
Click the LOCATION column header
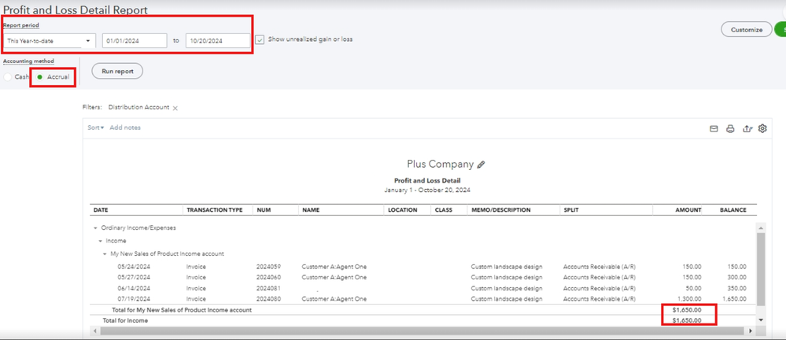coord(403,210)
